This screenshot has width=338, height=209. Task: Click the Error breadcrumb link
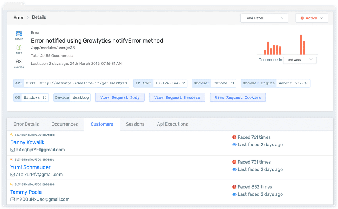tap(19, 18)
